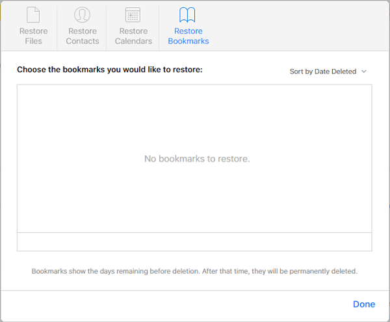Open the Restore Contacts tab label
The image size is (390, 322).
(83, 36)
